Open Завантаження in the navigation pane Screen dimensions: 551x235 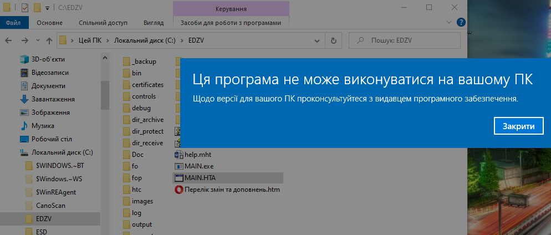(x=53, y=99)
